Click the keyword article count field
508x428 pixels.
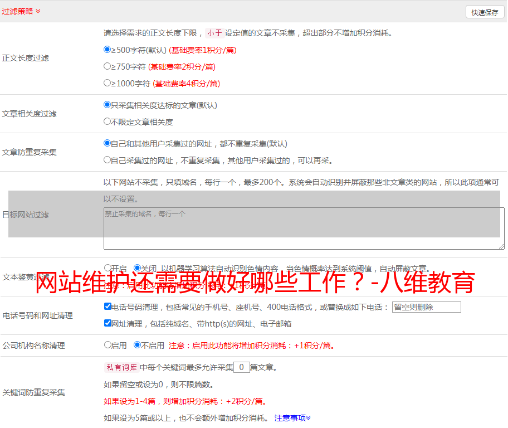click(x=241, y=367)
